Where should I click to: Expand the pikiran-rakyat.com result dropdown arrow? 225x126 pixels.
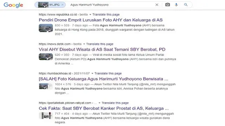99,103
